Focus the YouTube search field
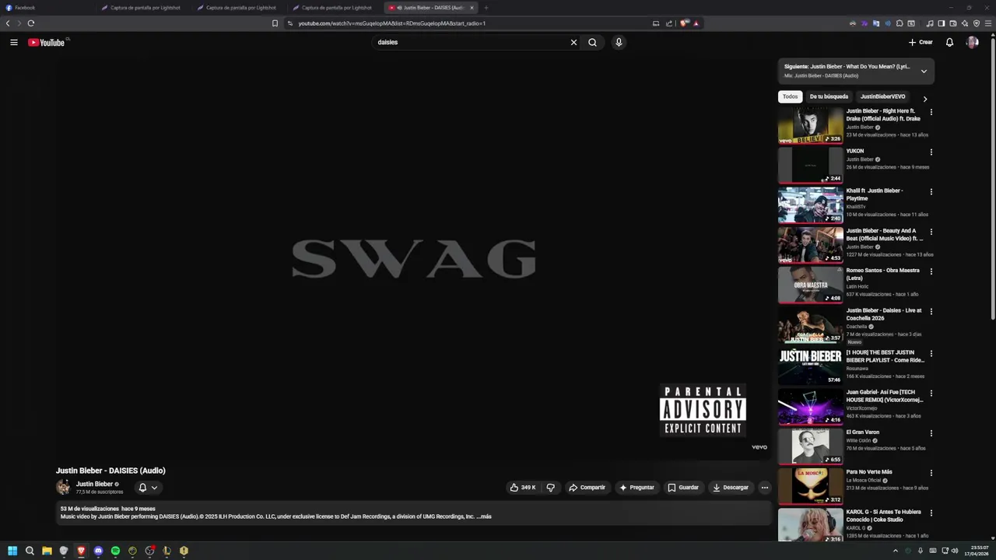Image resolution: width=996 pixels, height=560 pixels. pos(472,42)
